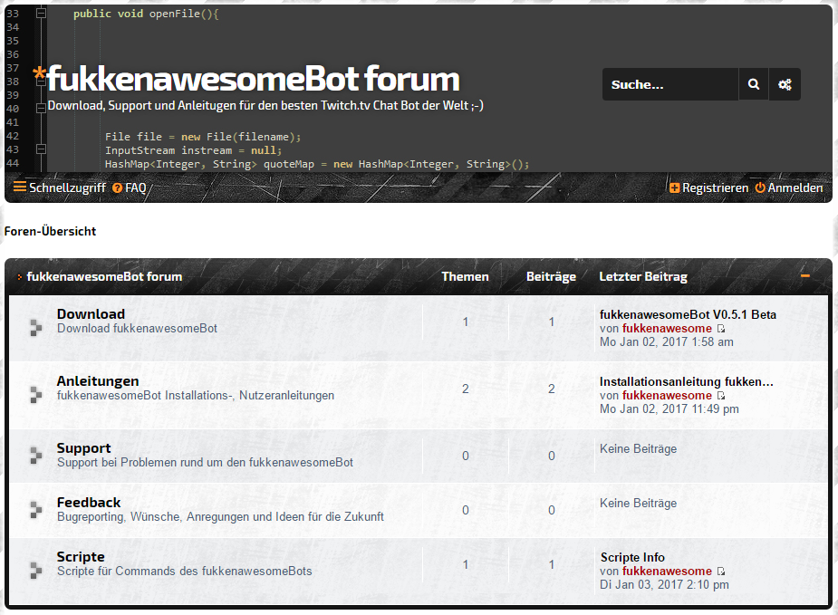Click the Beiträge column header
The width and height of the screenshot is (838, 615).
click(x=551, y=277)
